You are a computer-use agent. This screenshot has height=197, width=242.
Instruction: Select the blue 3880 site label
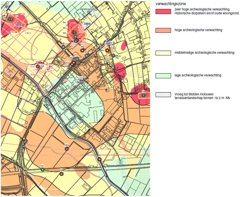[87, 24]
